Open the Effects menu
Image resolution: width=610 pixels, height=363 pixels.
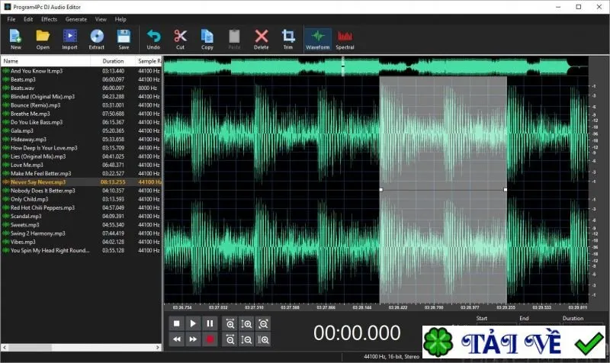pyautogui.click(x=49, y=19)
